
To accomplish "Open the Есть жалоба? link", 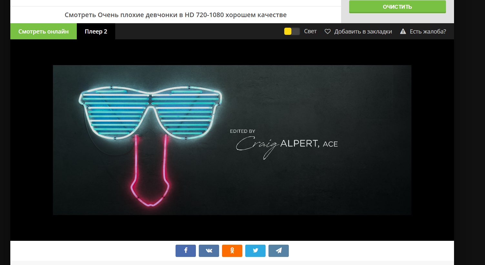I will click(428, 32).
